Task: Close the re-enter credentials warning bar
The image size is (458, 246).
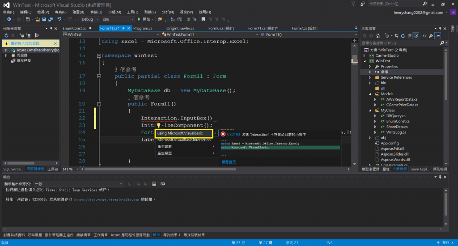Action: [x=55, y=43]
